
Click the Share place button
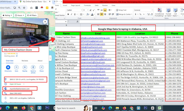[x=42, y=68]
